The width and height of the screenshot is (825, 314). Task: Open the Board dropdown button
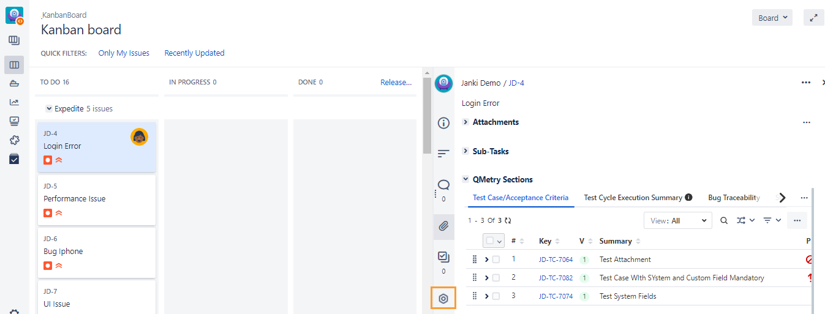point(772,18)
